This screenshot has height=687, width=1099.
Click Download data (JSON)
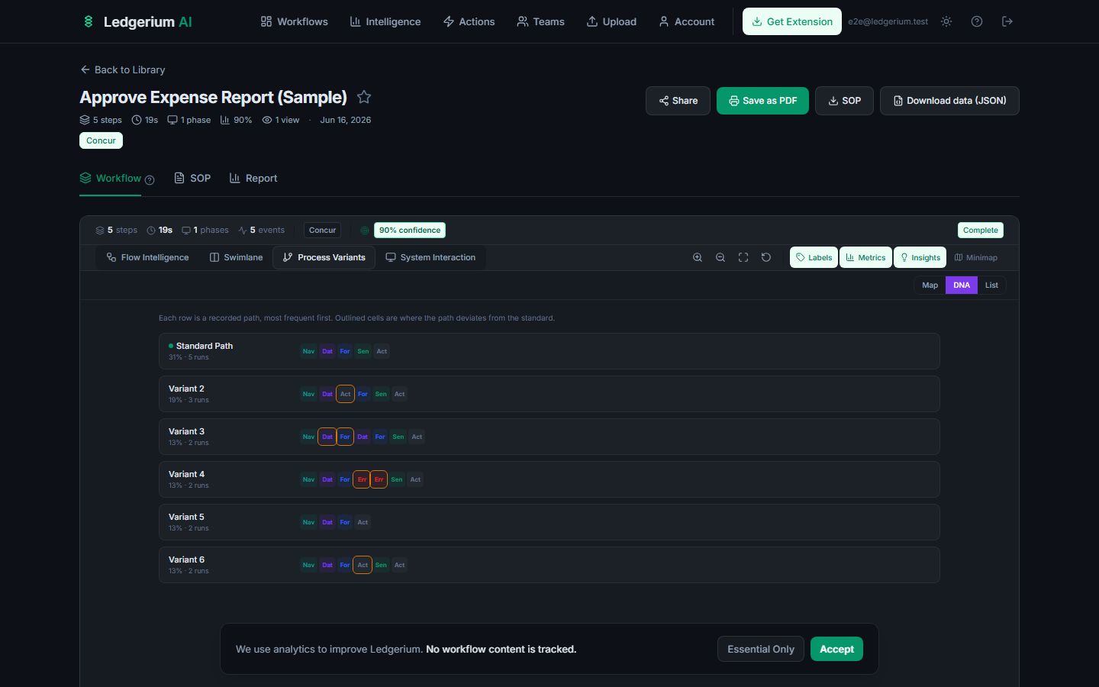coord(949,101)
